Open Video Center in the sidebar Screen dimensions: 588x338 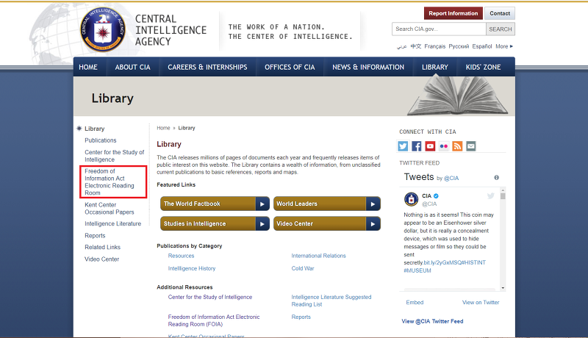tap(101, 259)
